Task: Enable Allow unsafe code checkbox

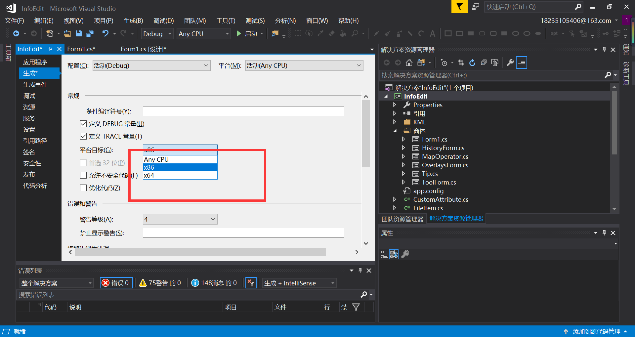Action: coord(83,175)
